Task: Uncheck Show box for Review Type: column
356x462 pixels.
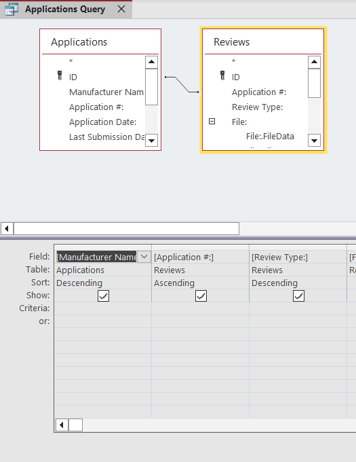Action: tap(298, 296)
